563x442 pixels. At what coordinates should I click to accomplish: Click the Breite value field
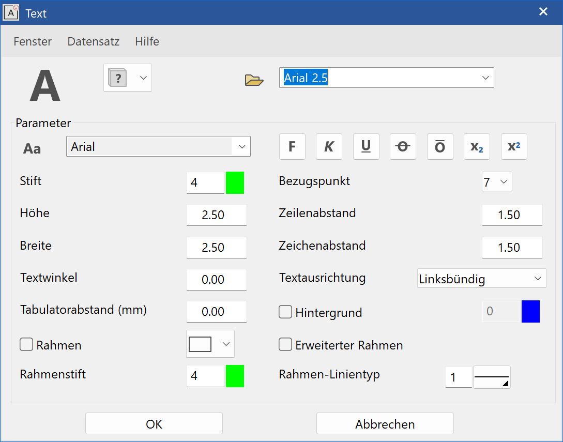click(217, 248)
